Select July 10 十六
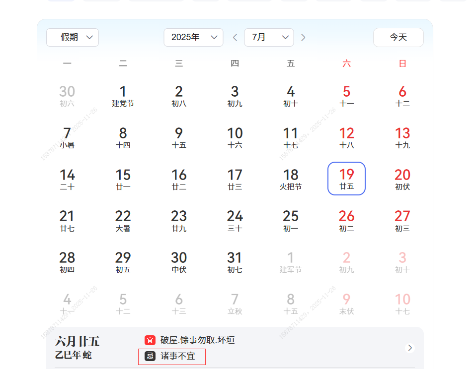 235,137
